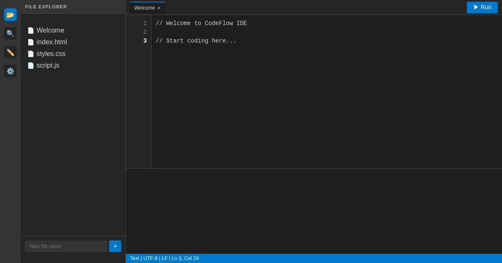Activate the pencil Edit tool icon
Viewport: 502px width, 263px height.
[10, 52]
